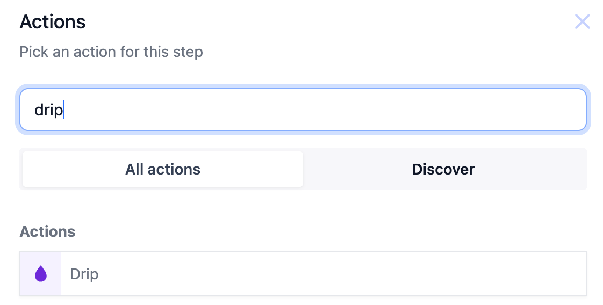The height and width of the screenshot is (305, 603).
Task: Click the purple Drip droplet icon
Action: (41, 274)
